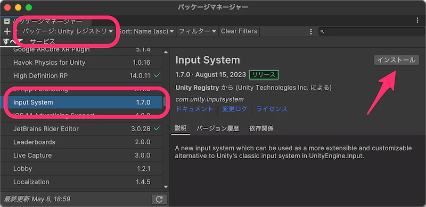The image size is (426, 207).
Task: Click the green macOS zoom window button
Action: coord(29,7)
